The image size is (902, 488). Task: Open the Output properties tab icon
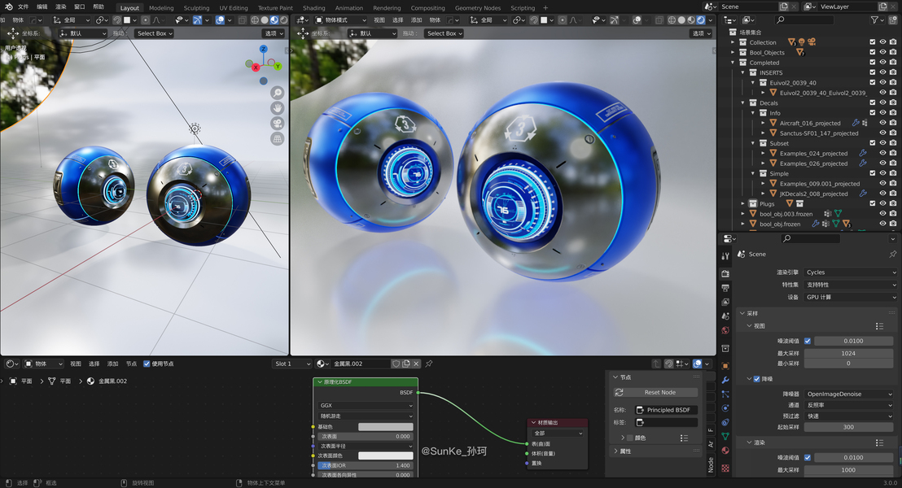[725, 288]
